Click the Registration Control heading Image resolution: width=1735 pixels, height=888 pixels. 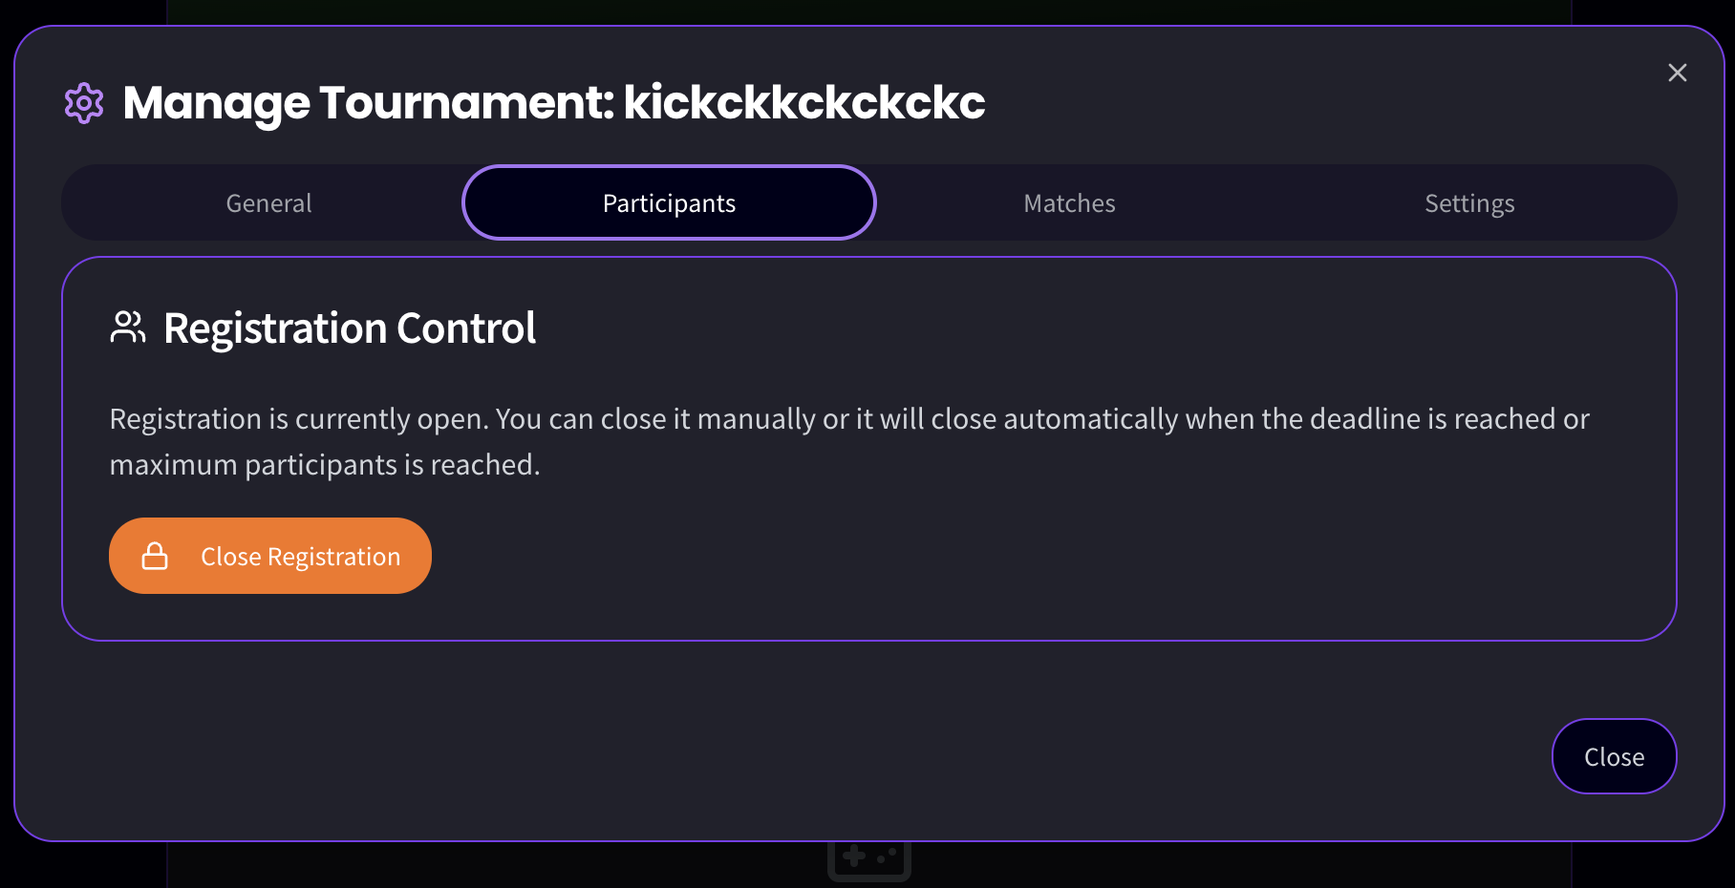(x=350, y=328)
